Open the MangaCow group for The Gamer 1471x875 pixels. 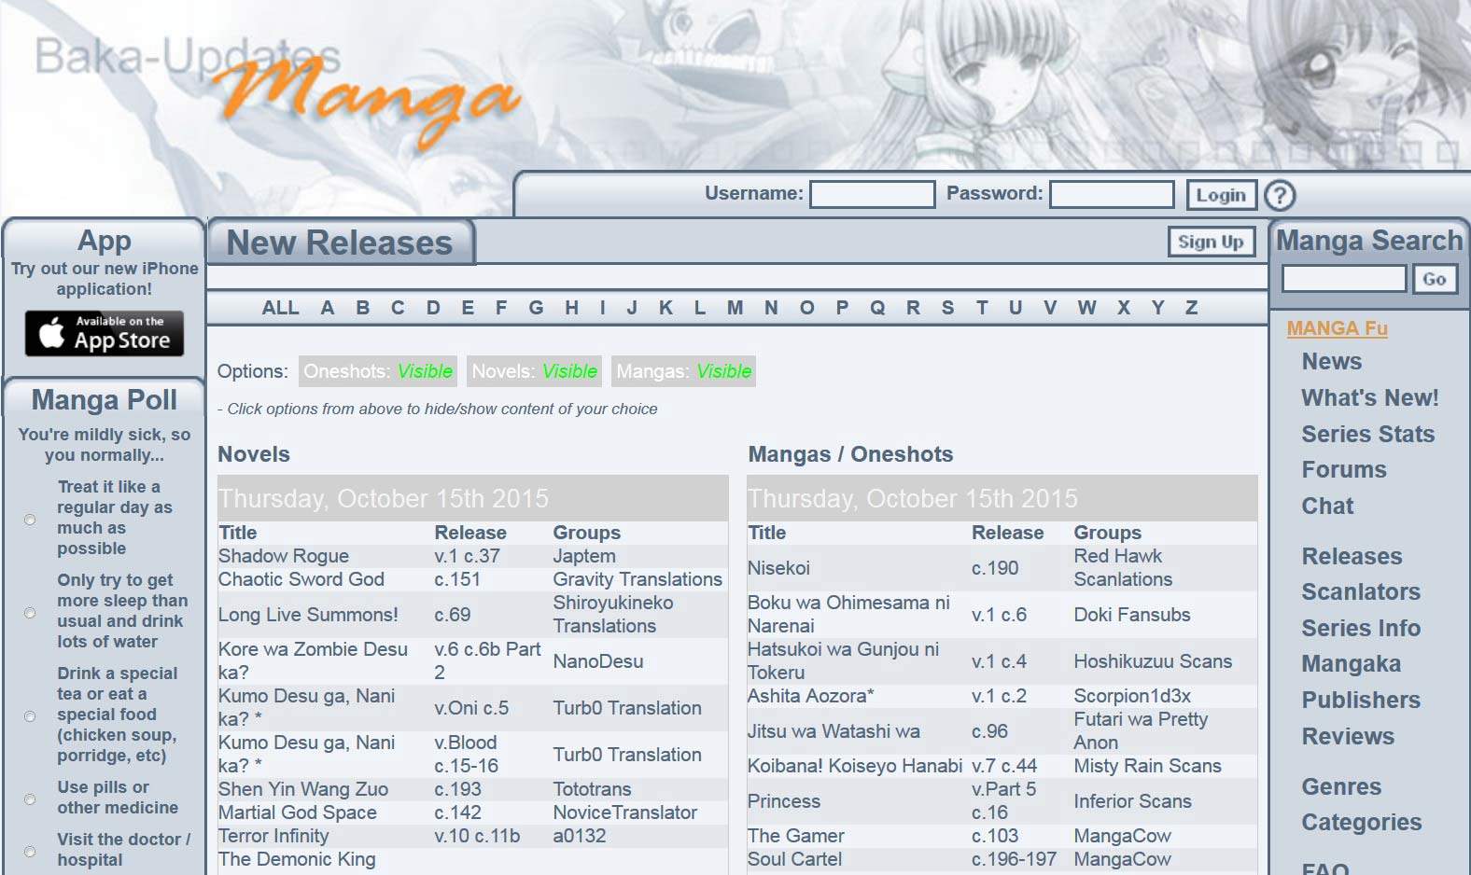[1122, 836]
